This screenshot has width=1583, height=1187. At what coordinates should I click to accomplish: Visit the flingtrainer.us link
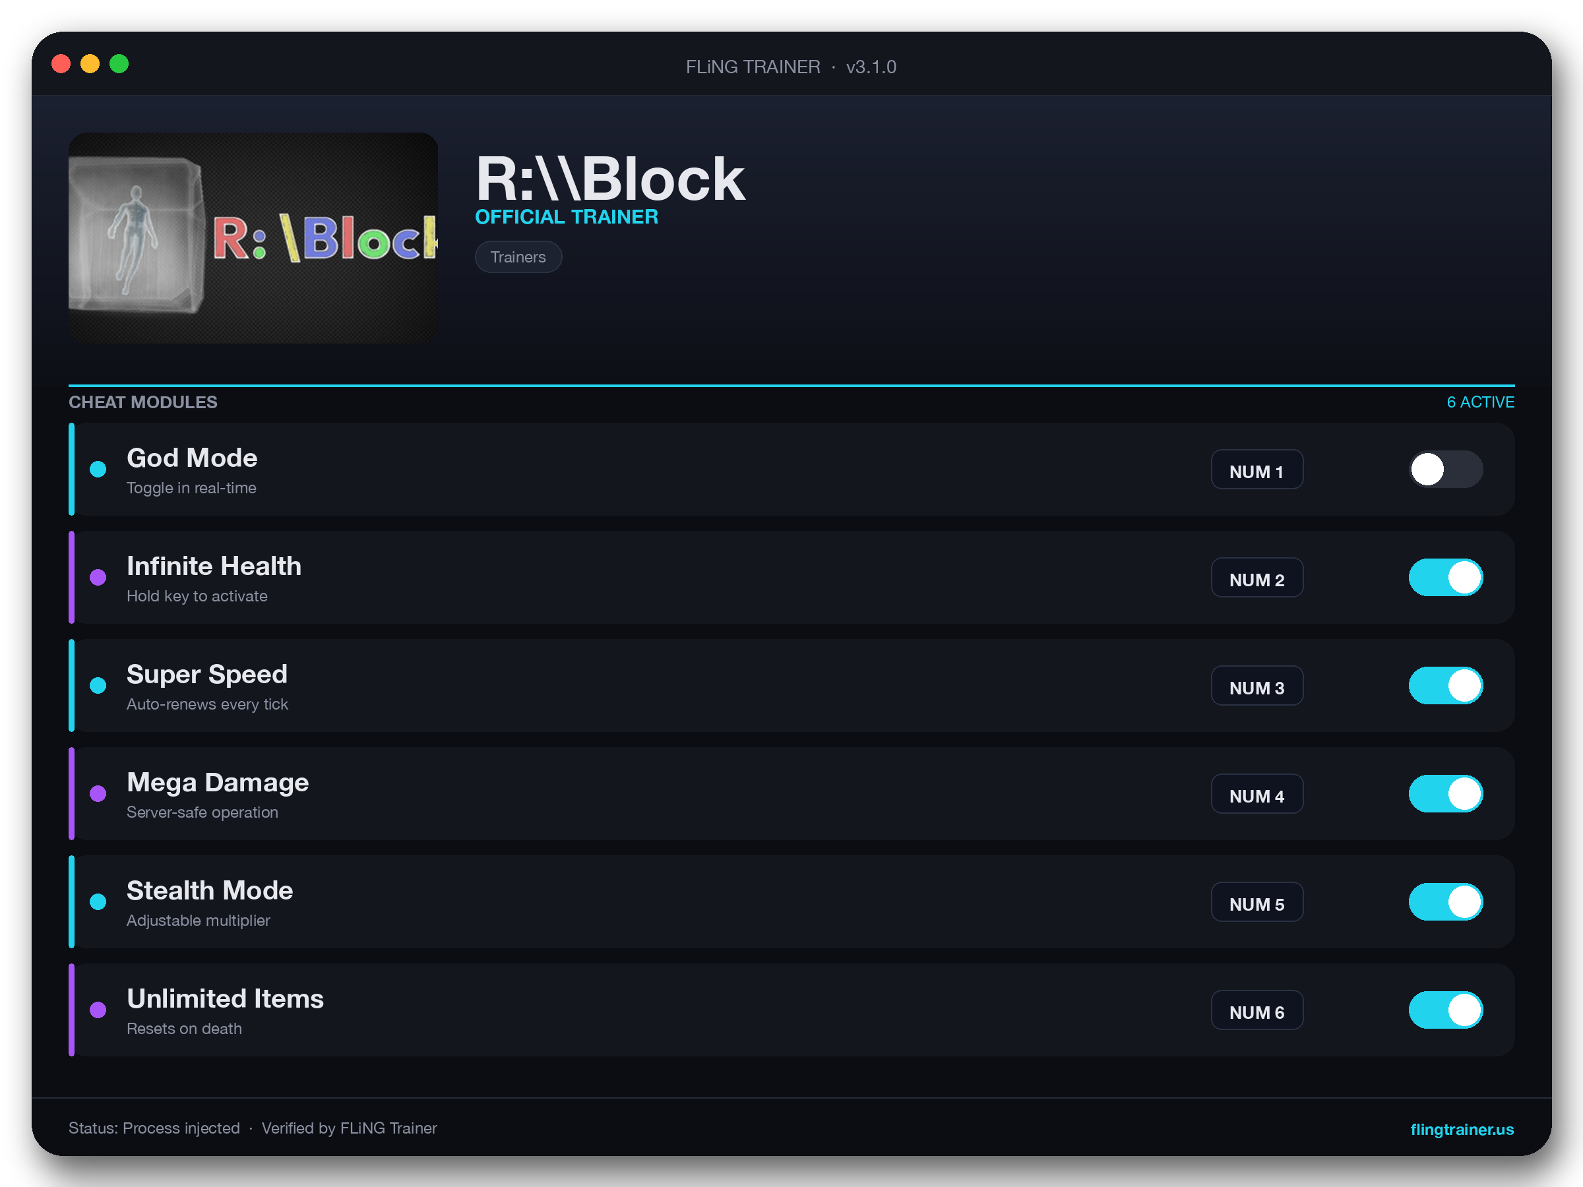point(1462,1129)
